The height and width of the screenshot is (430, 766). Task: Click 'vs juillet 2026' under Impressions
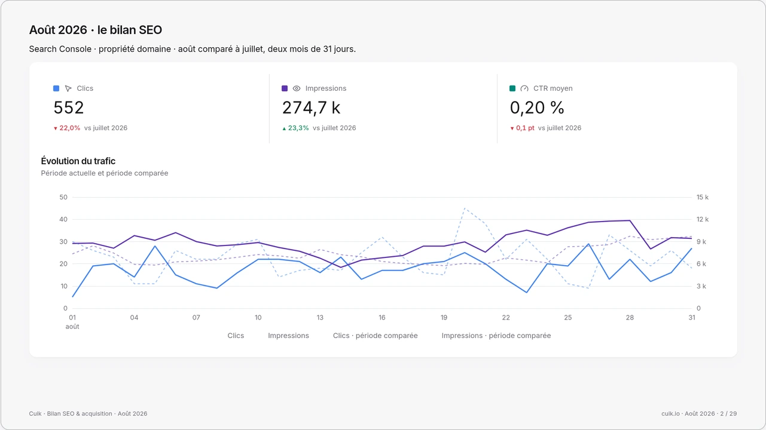pos(334,128)
